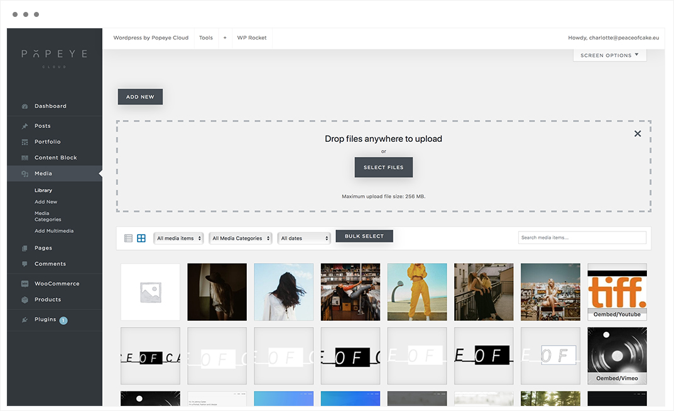This screenshot has width=674, height=411.
Task: Open the Library submenu link
Action: tap(43, 190)
